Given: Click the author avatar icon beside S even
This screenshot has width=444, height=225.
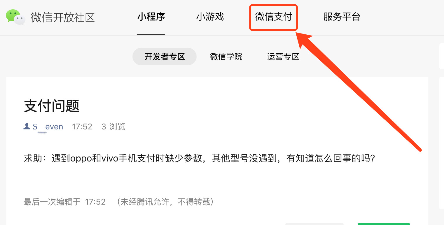Looking at the screenshot, I should tap(27, 126).
